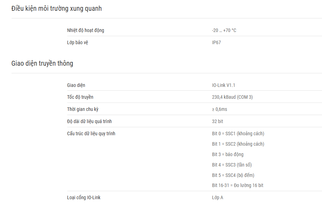Click the '32 bit' value
Image resolution: width=322 pixels, height=203 pixels.
click(x=217, y=121)
